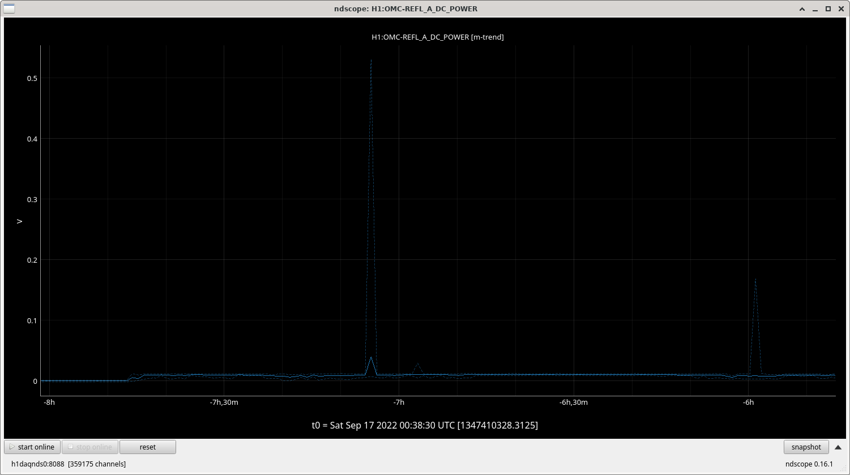The image size is (850, 475).
Task: Click the V unit label on the y-axis
Action: pos(19,221)
